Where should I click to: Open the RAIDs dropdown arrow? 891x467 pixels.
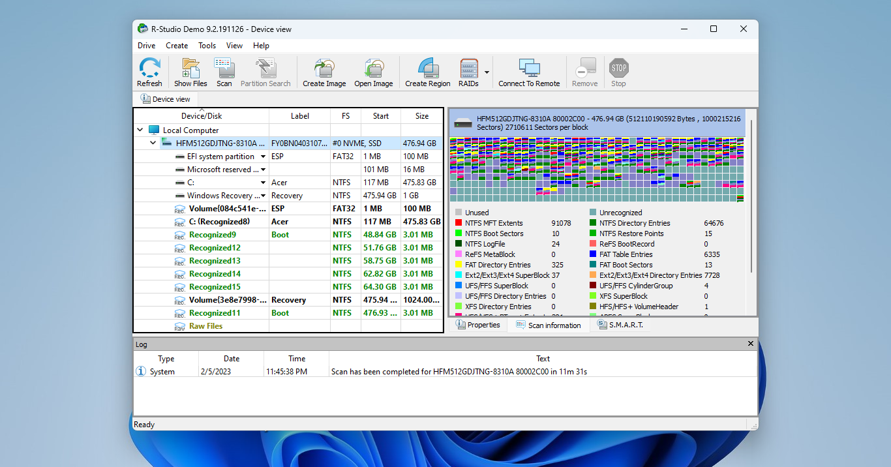[487, 72]
